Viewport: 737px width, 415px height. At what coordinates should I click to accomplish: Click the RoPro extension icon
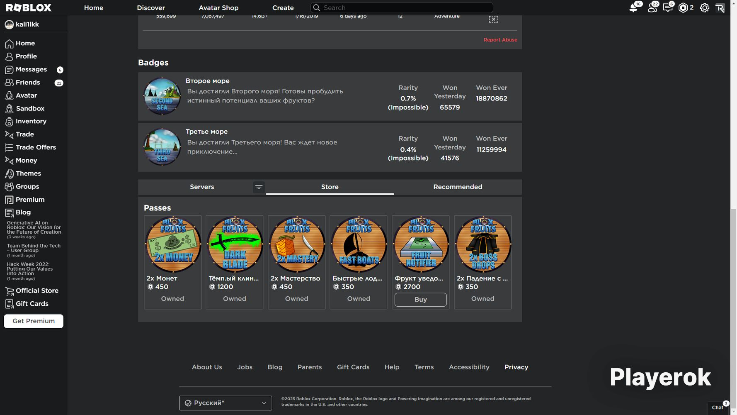(720, 8)
